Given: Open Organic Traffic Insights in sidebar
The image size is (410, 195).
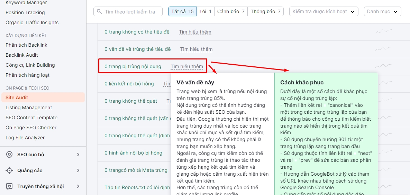Looking at the screenshot, I should [x=32, y=23].
